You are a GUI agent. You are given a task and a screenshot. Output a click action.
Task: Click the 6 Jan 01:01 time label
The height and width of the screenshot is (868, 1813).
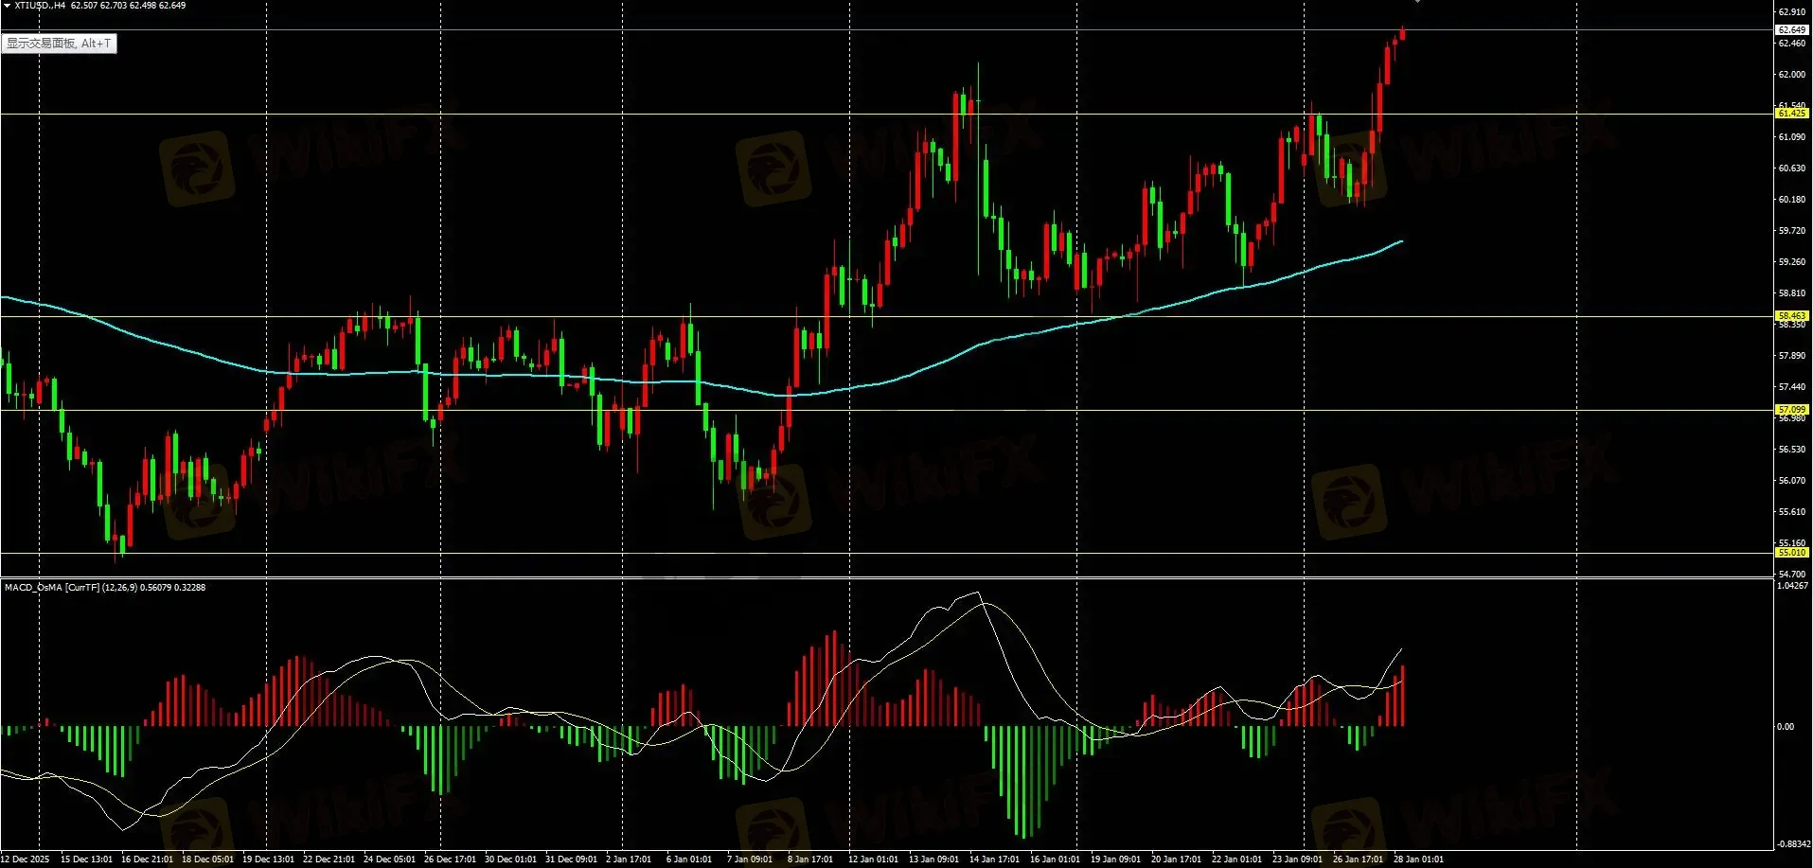click(688, 859)
